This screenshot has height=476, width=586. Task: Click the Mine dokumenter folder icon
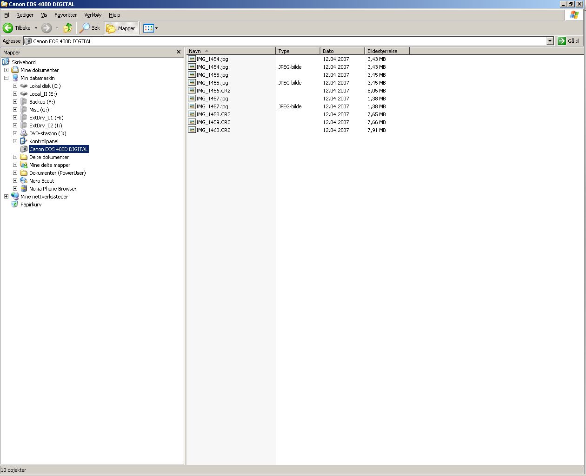(15, 70)
